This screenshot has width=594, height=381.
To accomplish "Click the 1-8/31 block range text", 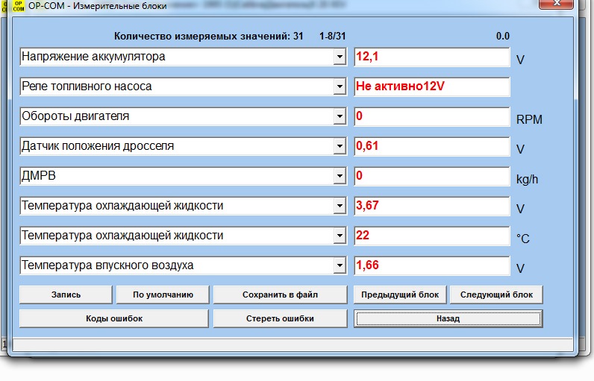I will click(332, 37).
